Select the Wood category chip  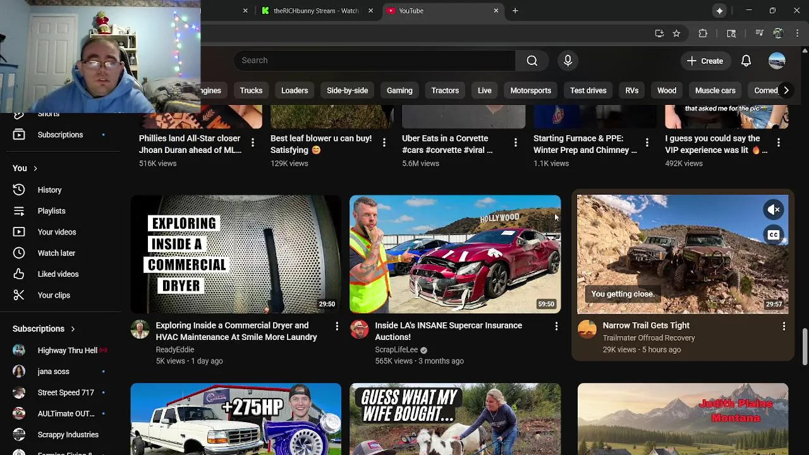tap(667, 90)
